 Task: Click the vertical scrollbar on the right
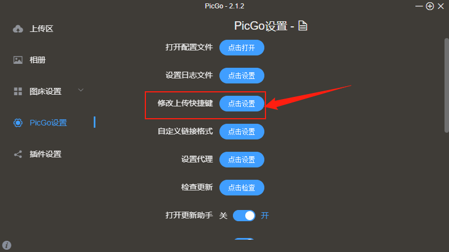[x=446, y=86]
